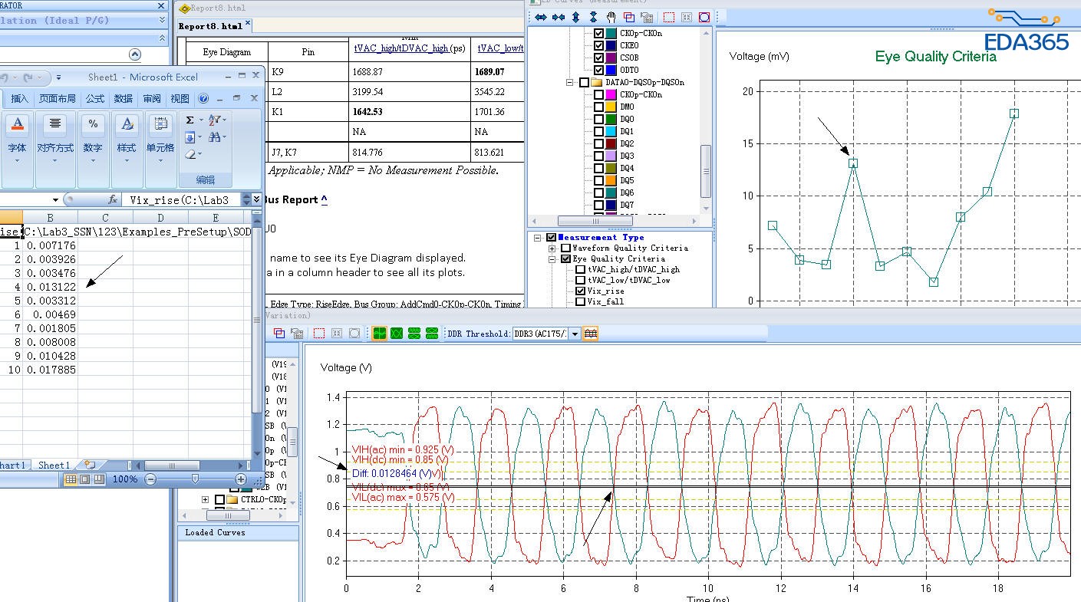Viewport: 1081px width, 602px height.
Task: Click the AutoSum sigma icon in Excel
Action: pos(190,120)
